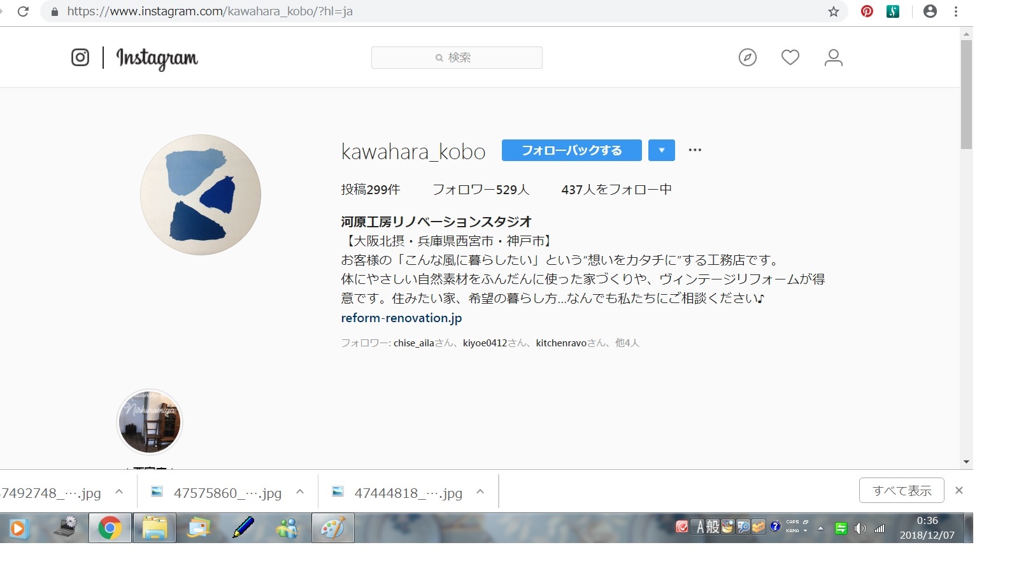The height and width of the screenshot is (573, 1019).
Task: Click the green transfer arrows tray icon
Action: 841,528
